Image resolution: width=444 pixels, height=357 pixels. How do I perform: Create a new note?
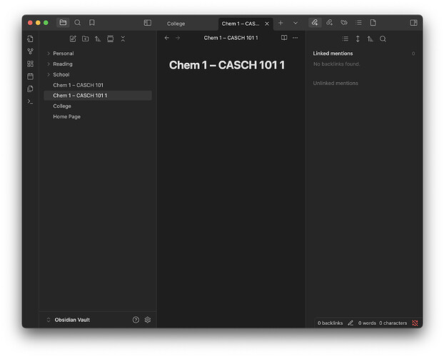point(73,39)
